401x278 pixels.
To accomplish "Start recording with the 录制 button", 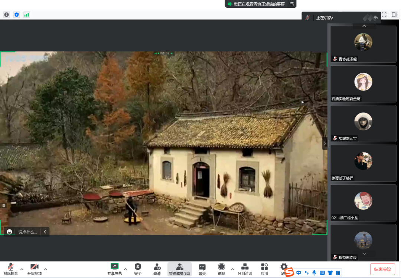I will pos(221,267).
